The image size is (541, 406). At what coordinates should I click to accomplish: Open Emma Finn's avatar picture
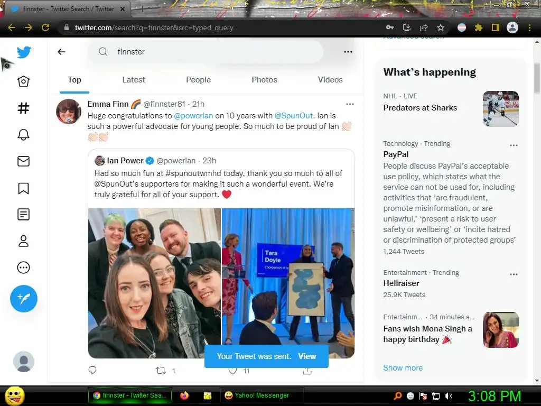coord(69,112)
